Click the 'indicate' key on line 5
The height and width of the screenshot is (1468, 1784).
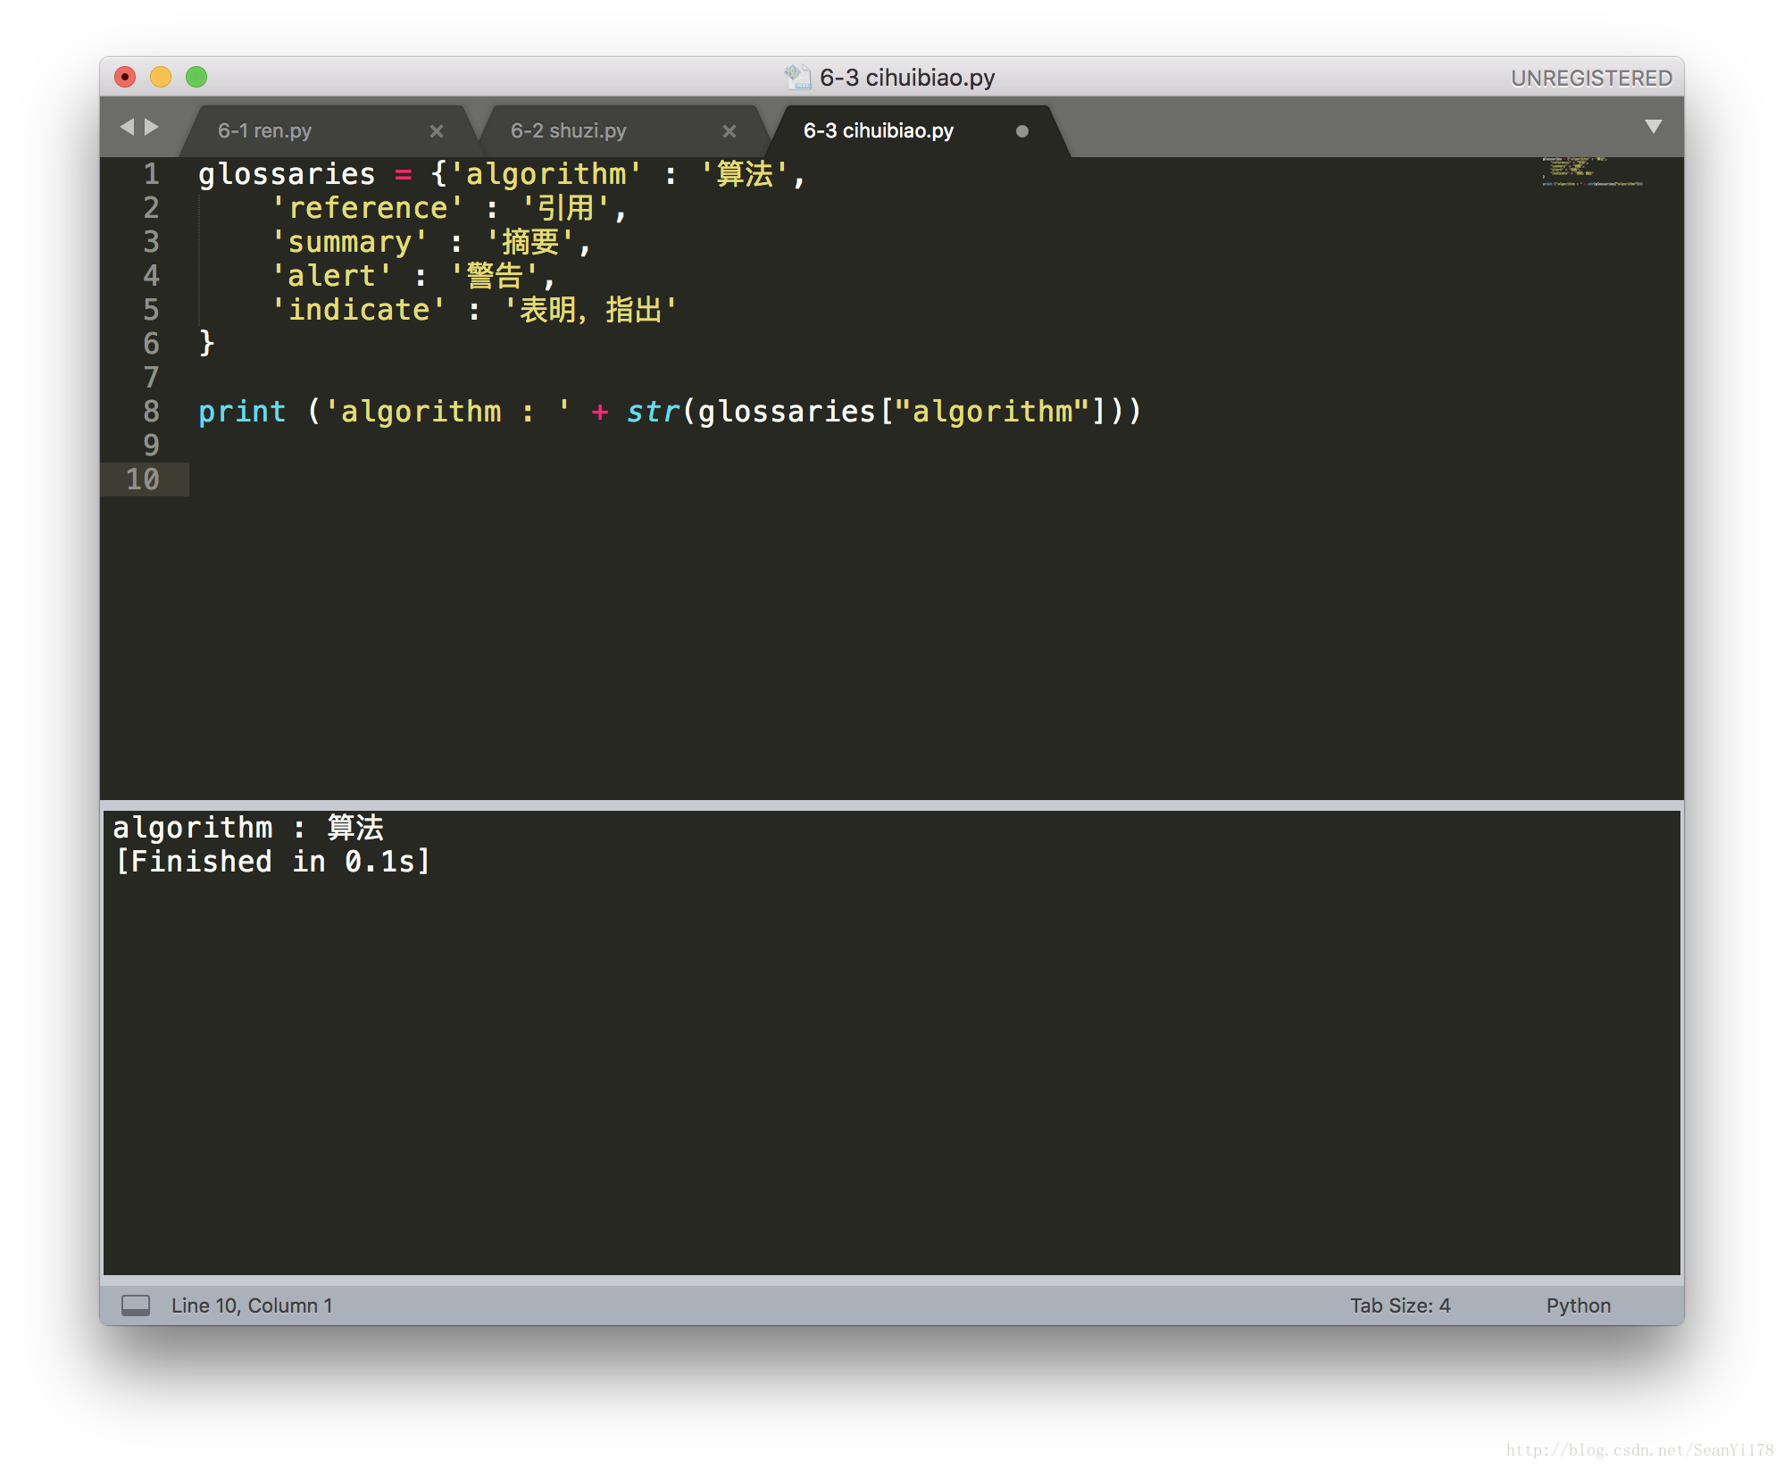358,310
